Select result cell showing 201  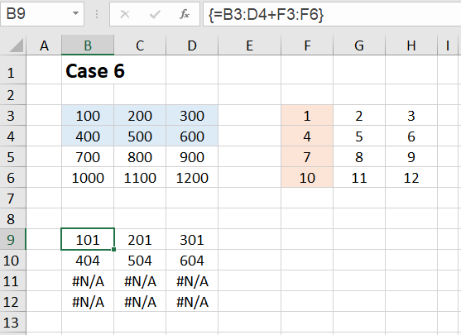[140, 240]
